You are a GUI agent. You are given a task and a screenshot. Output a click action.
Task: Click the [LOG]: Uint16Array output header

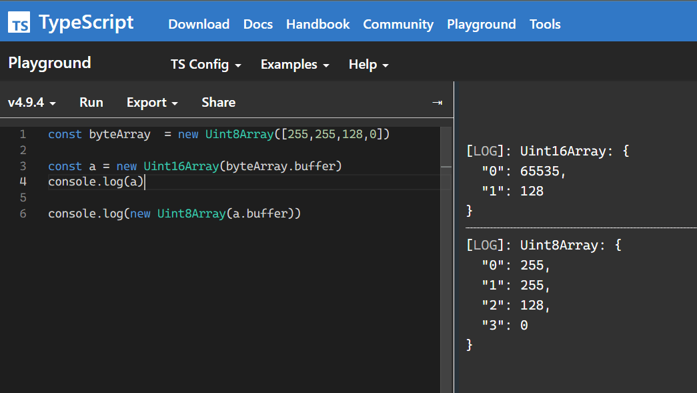point(548,151)
